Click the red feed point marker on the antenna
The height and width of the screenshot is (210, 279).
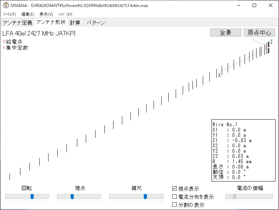[268, 47]
